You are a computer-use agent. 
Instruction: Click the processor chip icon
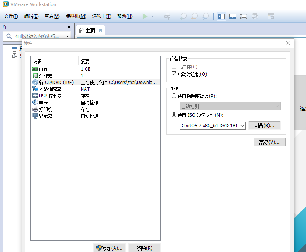point(35,75)
